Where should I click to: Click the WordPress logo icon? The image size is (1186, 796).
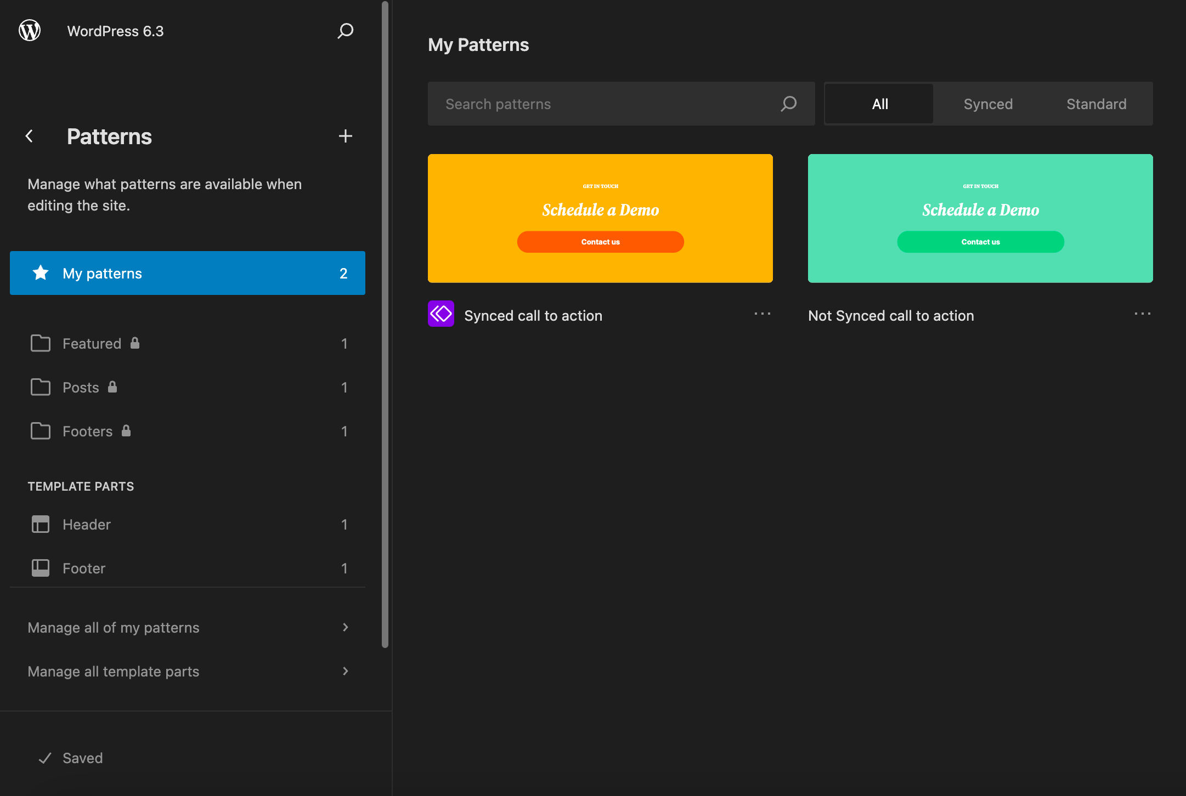[30, 30]
